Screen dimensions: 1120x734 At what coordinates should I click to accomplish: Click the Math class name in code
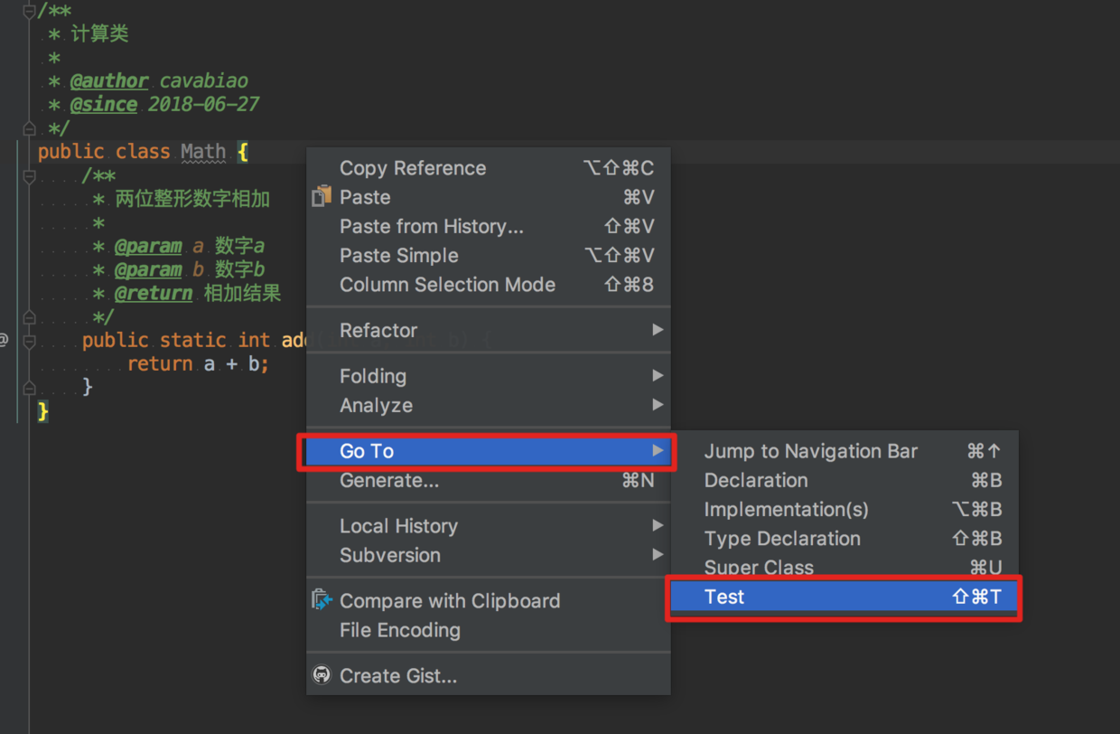click(203, 152)
